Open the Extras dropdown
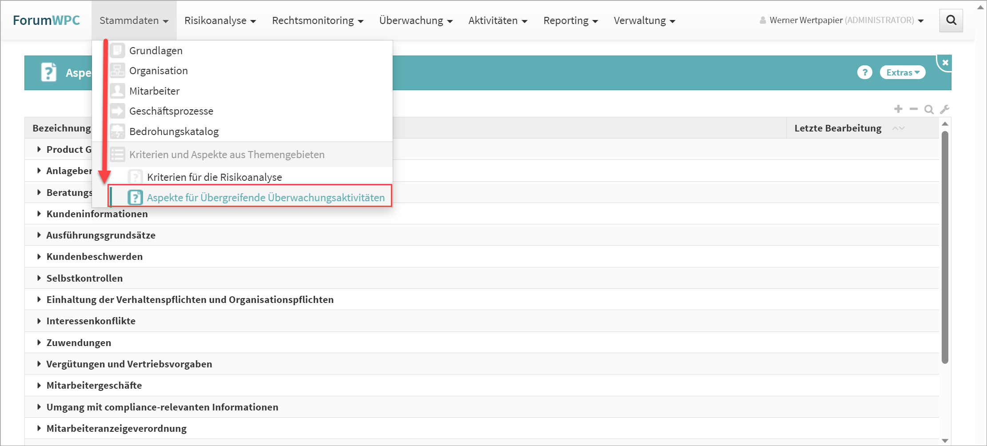 tap(902, 72)
